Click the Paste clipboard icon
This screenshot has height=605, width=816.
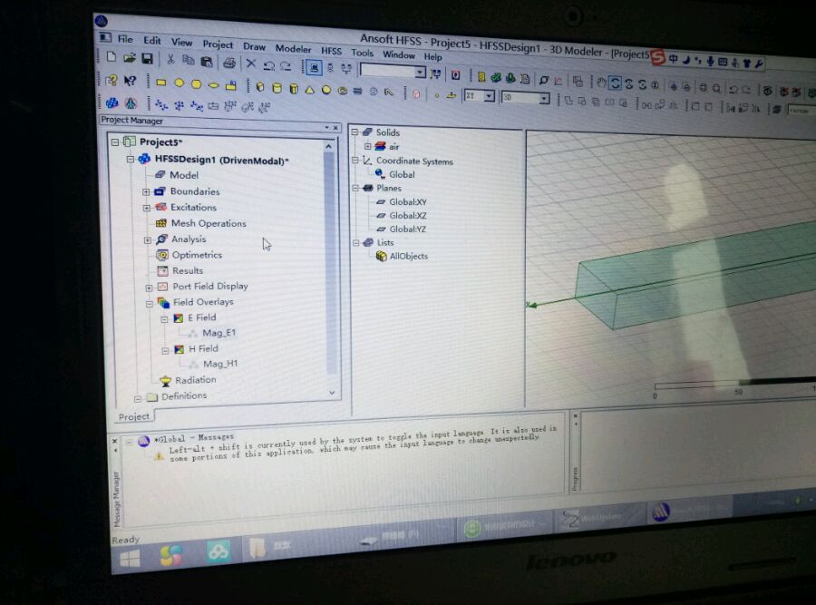[x=206, y=62]
